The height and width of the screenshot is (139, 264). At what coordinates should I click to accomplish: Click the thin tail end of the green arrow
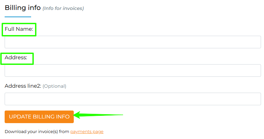click(x=121, y=115)
